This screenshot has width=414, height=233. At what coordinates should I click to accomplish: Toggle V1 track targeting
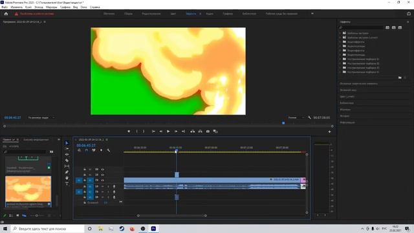click(90, 180)
